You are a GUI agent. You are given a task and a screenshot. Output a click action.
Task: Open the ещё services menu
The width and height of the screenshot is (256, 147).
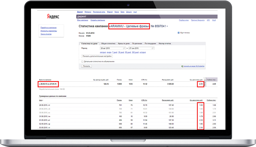[135, 12]
